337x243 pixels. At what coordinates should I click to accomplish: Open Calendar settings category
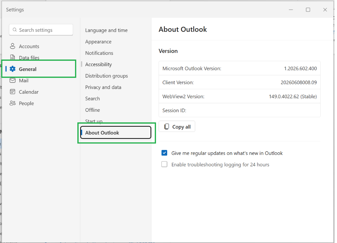[29, 92]
